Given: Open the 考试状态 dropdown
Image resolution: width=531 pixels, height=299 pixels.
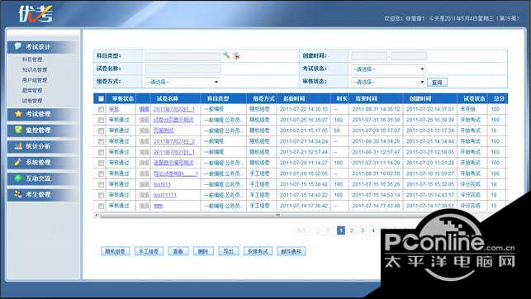Looking at the screenshot, I should [x=388, y=69].
